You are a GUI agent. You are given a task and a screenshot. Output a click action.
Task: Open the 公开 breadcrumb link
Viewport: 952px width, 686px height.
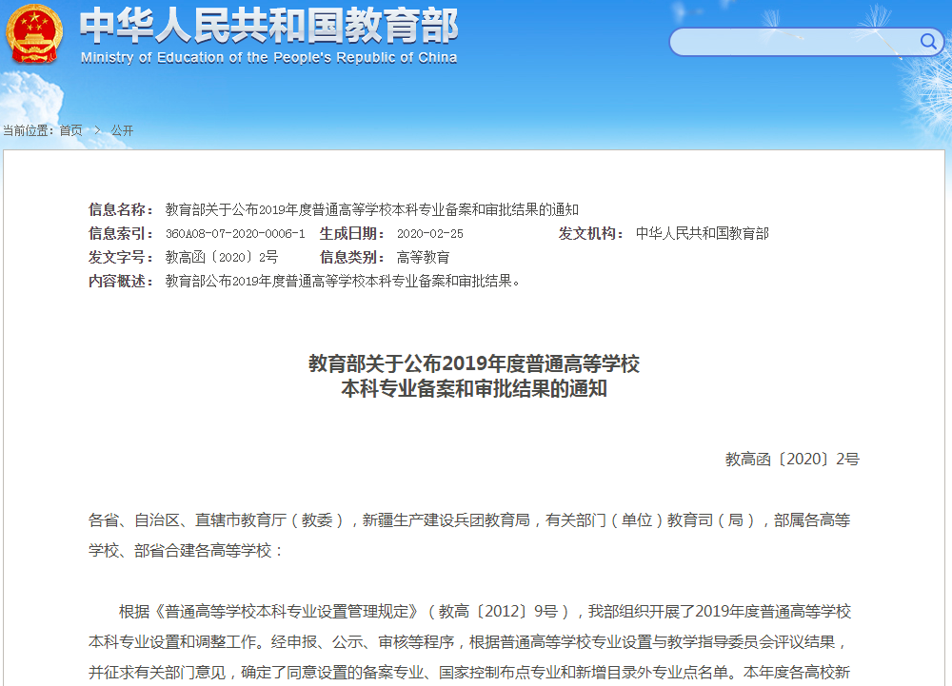[122, 130]
